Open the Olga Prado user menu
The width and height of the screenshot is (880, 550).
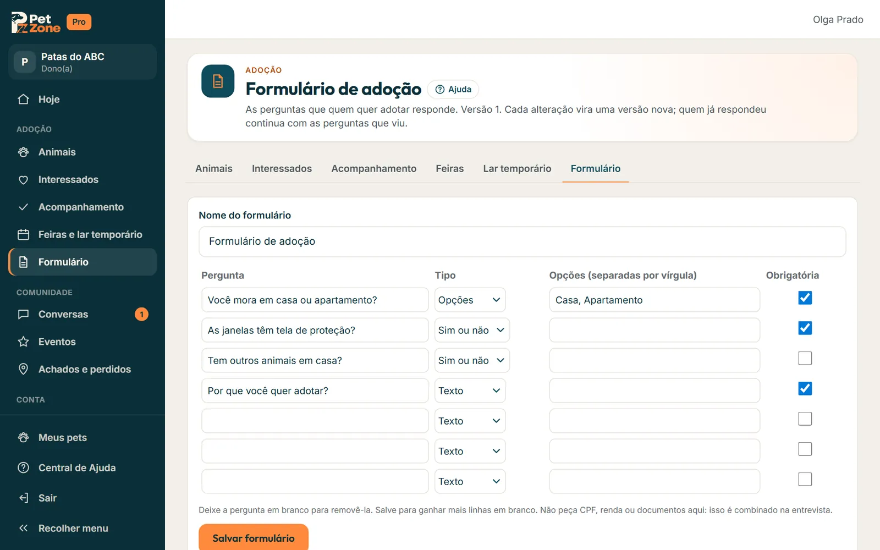coord(838,20)
